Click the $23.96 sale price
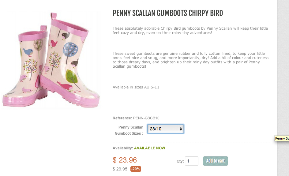Screen dimensions: 289x176 tap(125, 160)
